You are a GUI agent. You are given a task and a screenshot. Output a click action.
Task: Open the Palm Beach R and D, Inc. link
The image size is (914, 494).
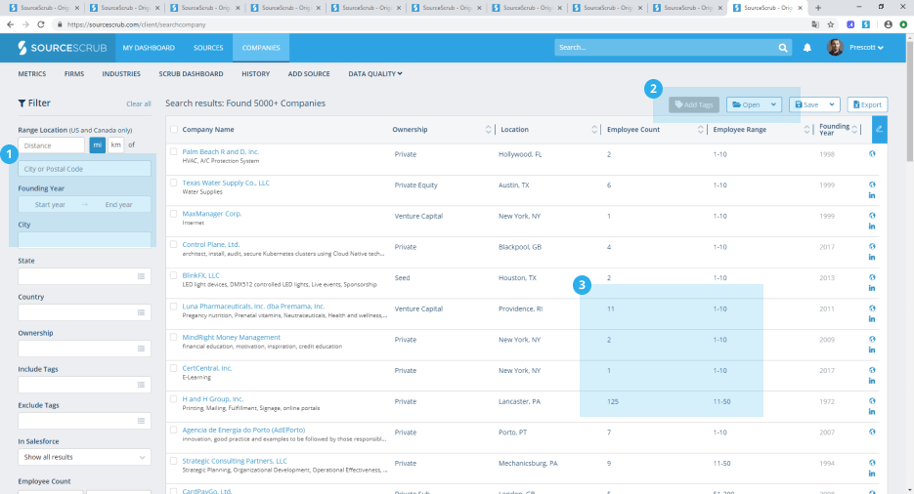point(220,152)
